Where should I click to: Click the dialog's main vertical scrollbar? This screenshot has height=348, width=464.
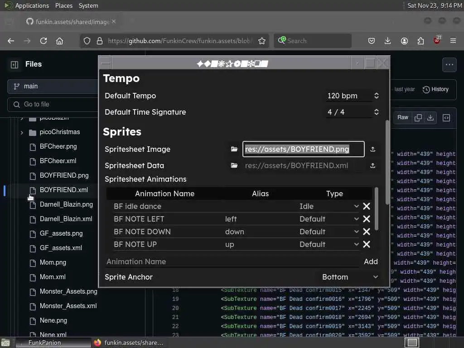click(387, 162)
